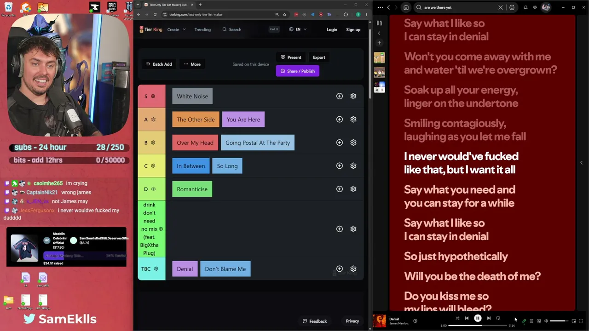Click the Tier King Search field

[x=251, y=29]
